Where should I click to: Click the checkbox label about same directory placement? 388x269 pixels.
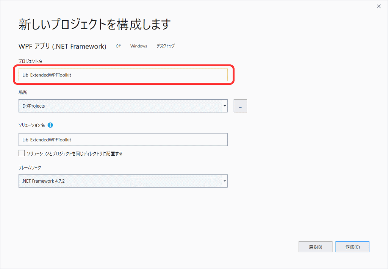pyautogui.click(x=75, y=154)
